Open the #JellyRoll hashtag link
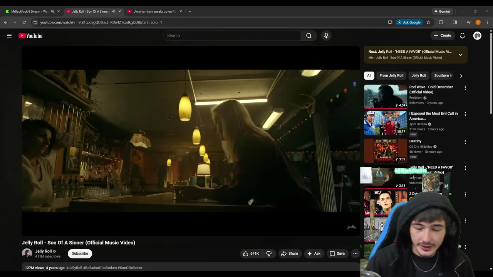493x277 pixels. pyautogui.click(x=74, y=268)
